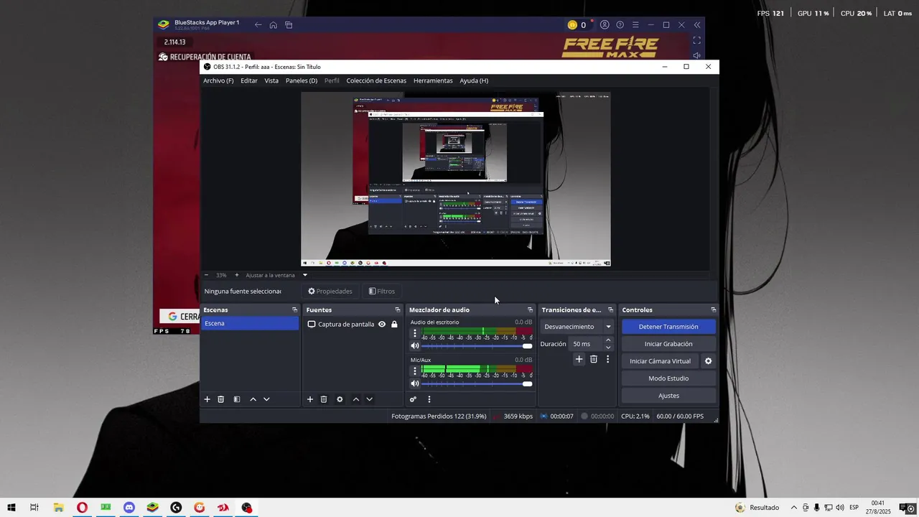Move scene up arrow in Escenas
The image size is (919, 517).
click(x=253, y=399)
